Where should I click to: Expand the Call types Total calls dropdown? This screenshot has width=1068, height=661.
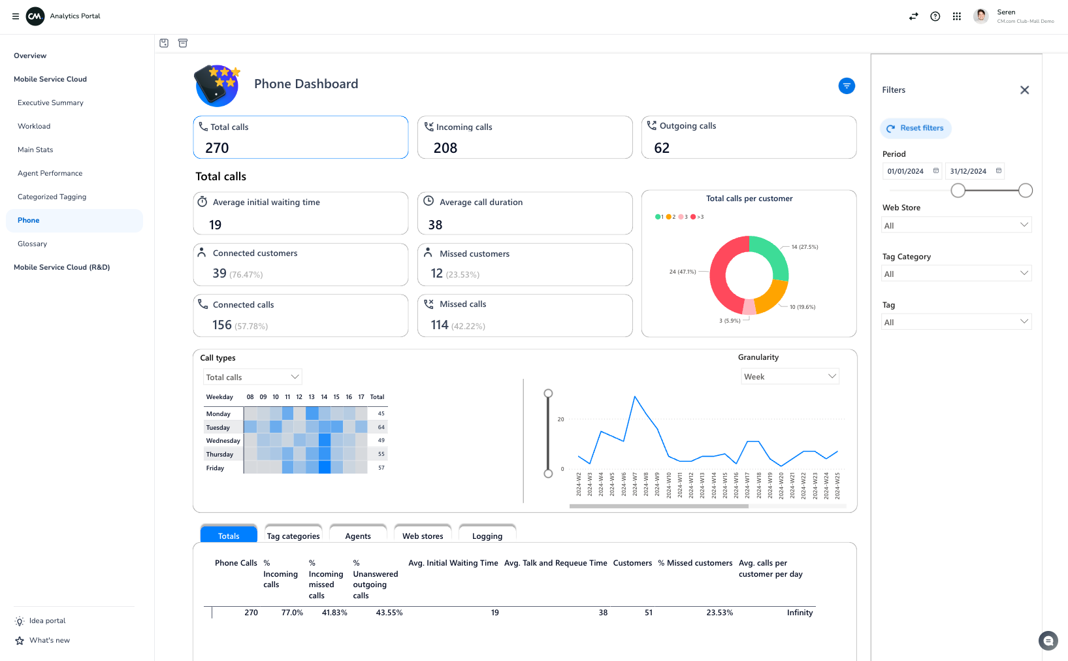pos(252,378)
